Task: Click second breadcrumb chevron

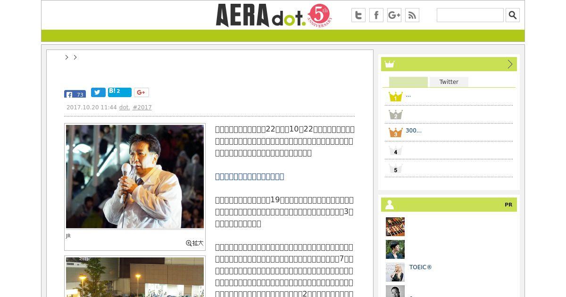Action: tap(75, 57)
